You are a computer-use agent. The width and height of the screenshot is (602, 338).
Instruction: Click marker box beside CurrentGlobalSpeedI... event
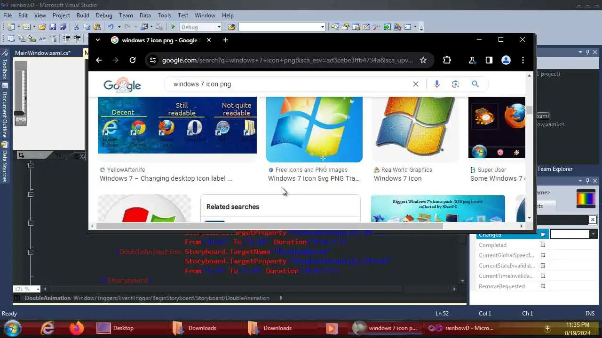(543, 255)
